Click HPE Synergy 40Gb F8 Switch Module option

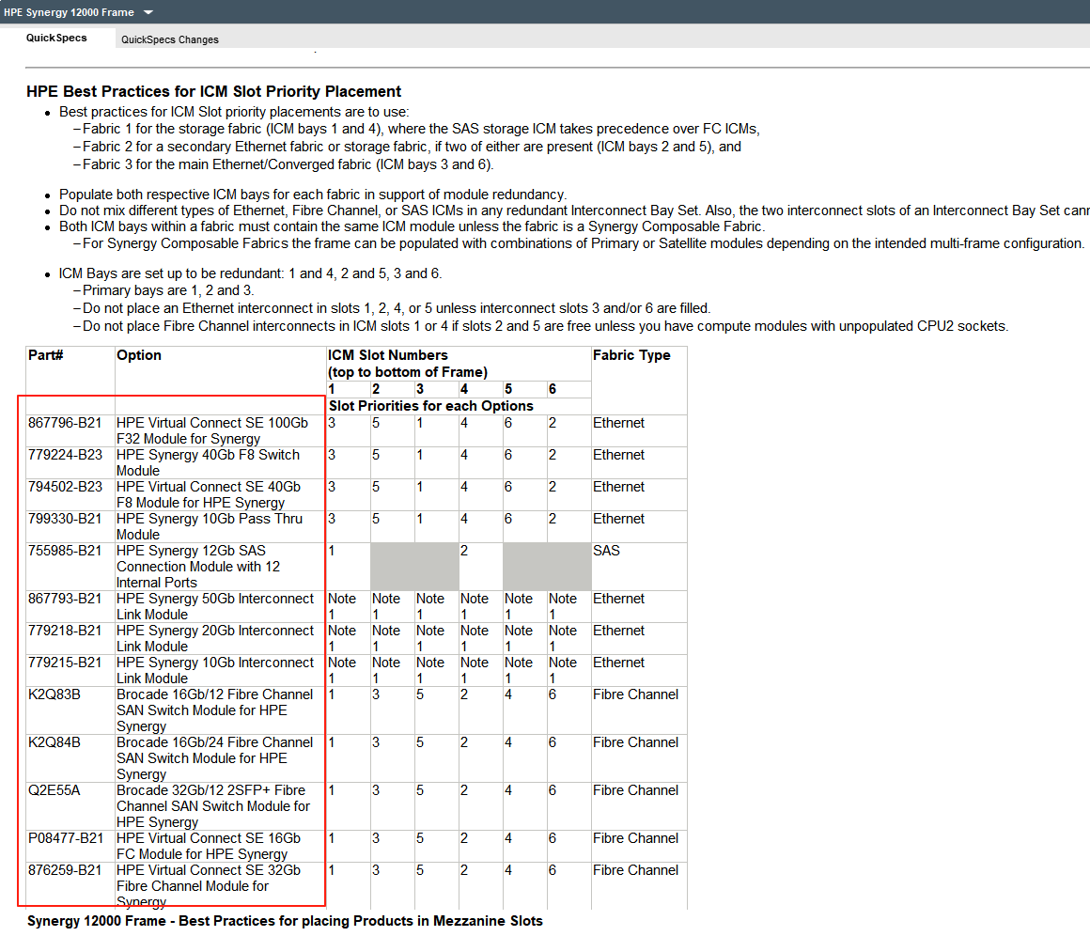coord(209,463)
